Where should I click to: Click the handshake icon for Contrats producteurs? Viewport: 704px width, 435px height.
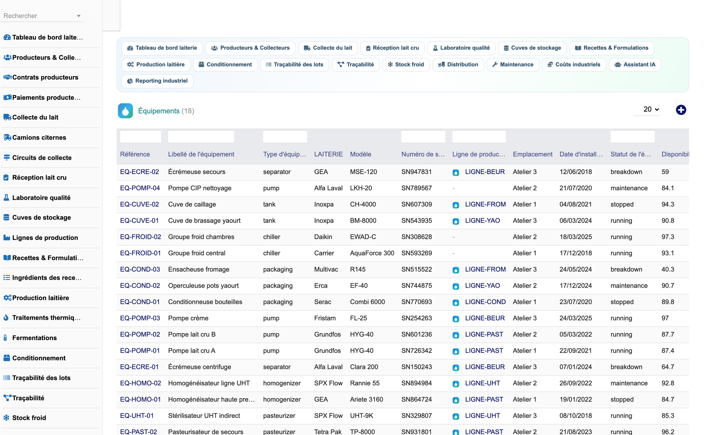click(7, 77)
